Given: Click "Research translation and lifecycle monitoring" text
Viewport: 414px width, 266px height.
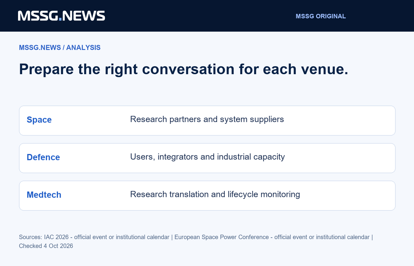Looking at the screenshot, I should (215, 194).
